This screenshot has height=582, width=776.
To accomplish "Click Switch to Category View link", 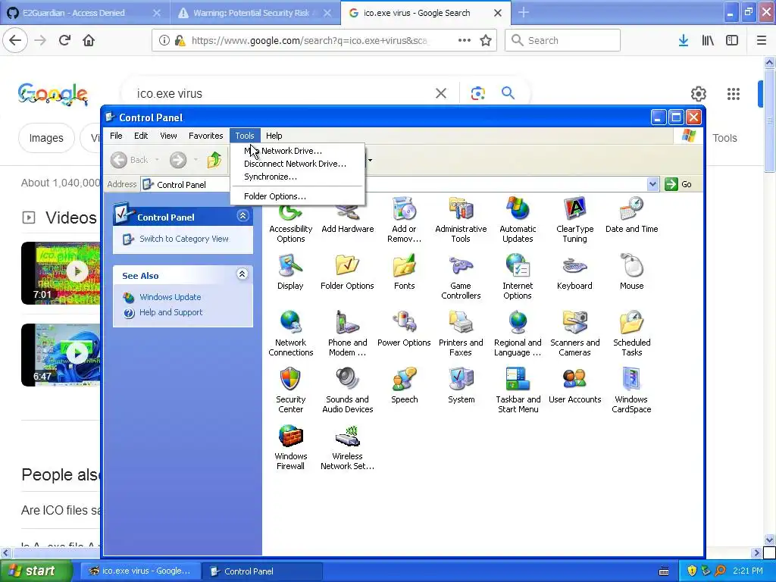I will click(x=184, y=239).
